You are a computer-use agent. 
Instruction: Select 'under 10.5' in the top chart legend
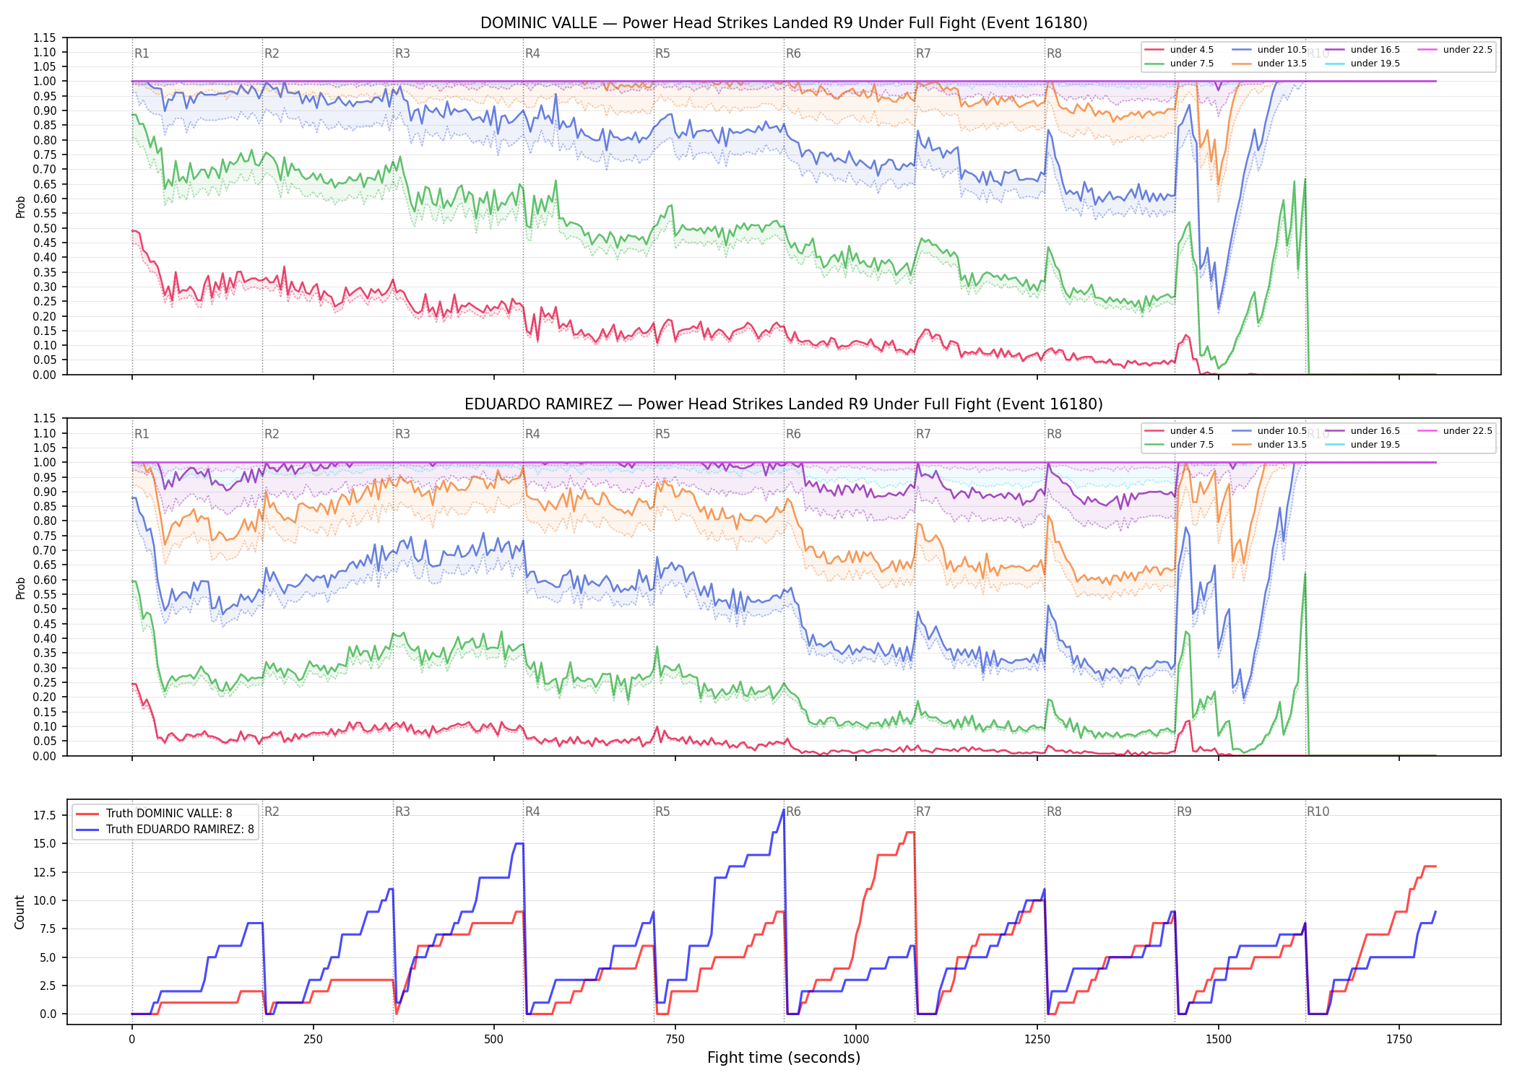point(1282,50)
